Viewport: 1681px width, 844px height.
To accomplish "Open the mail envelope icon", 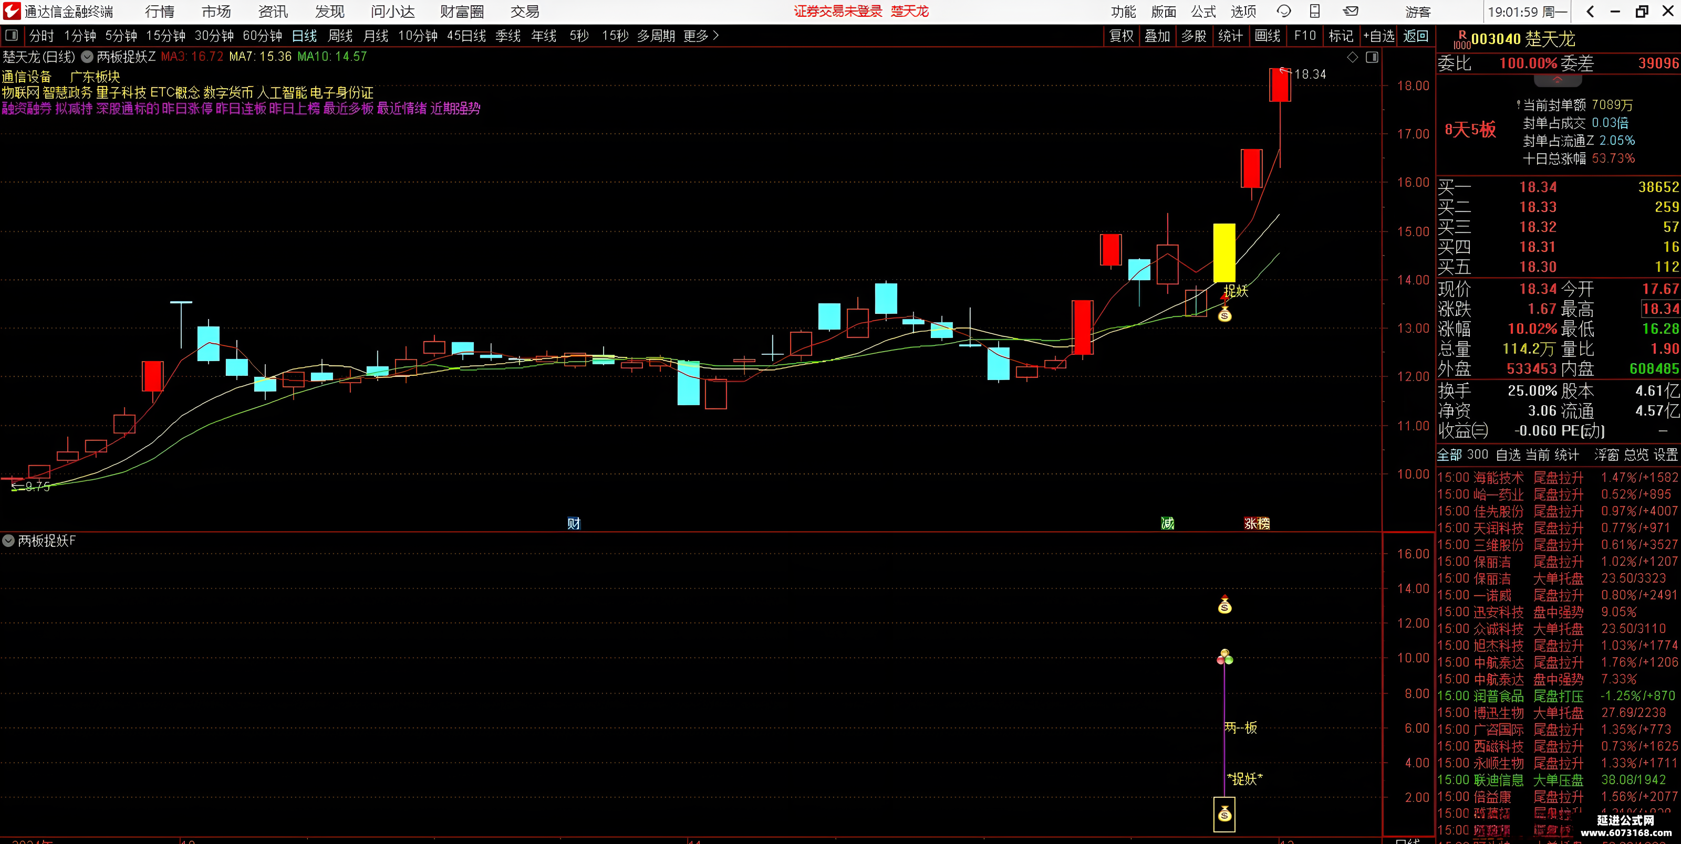I will (x=1351, y=11).
